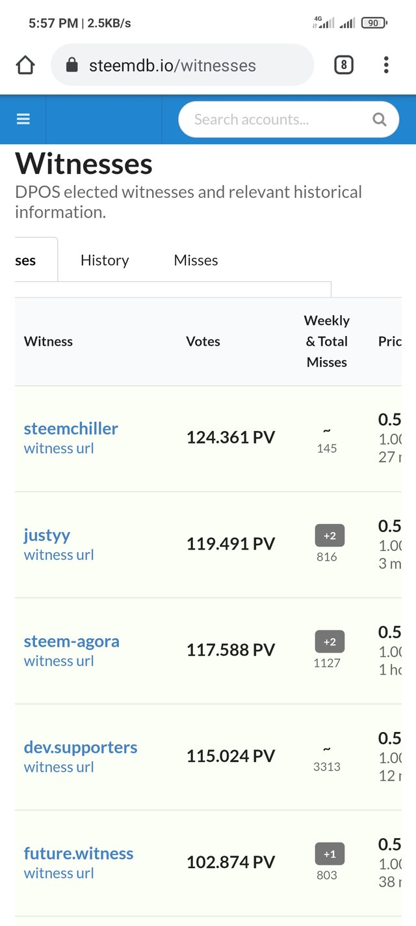Click the search magnifier icon
Viewport: 416px width, 926px height.
click(379, 119)
